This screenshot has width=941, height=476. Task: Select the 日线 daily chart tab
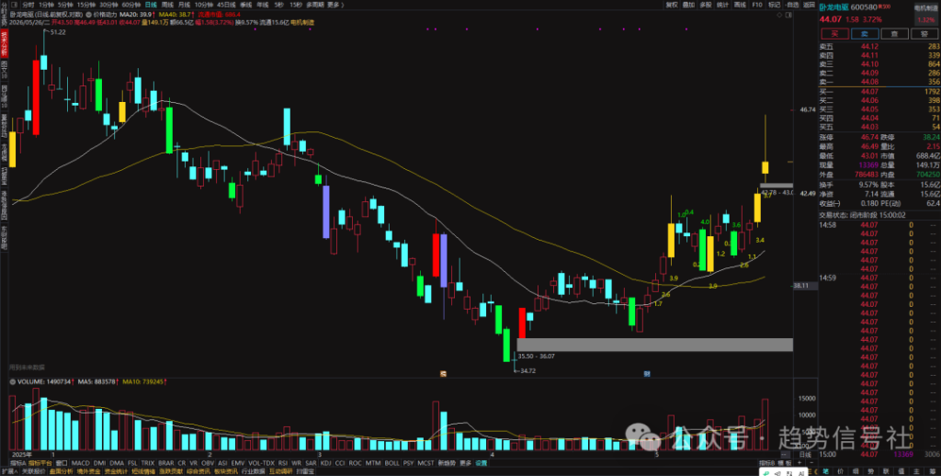click(x=151, y=5)
